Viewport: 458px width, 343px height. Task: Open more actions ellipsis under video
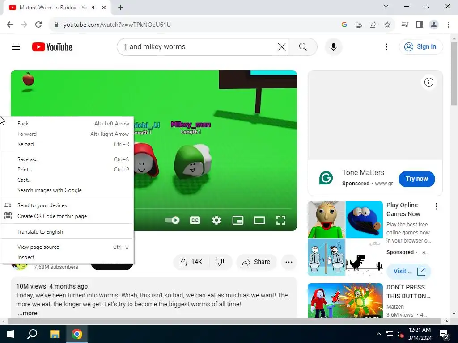289,262
